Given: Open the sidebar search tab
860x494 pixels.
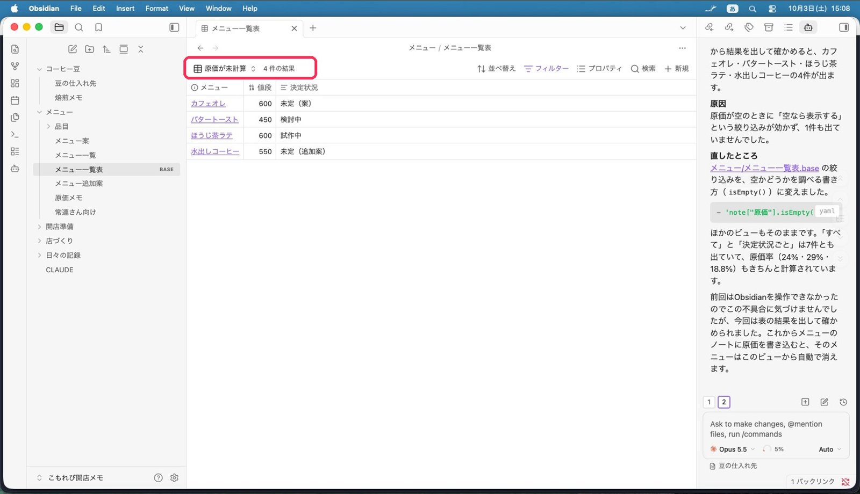Looking at the screenshot, I should (x=79, y=27).
